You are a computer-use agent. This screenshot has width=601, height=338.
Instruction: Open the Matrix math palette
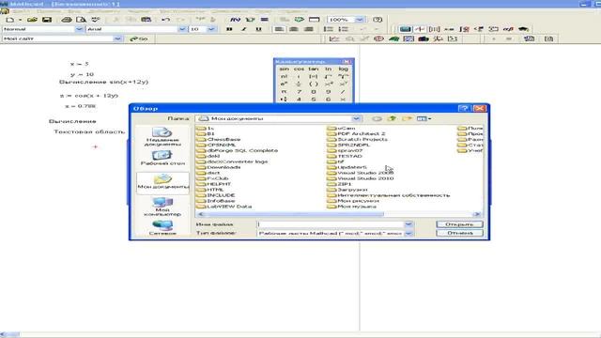434,29
